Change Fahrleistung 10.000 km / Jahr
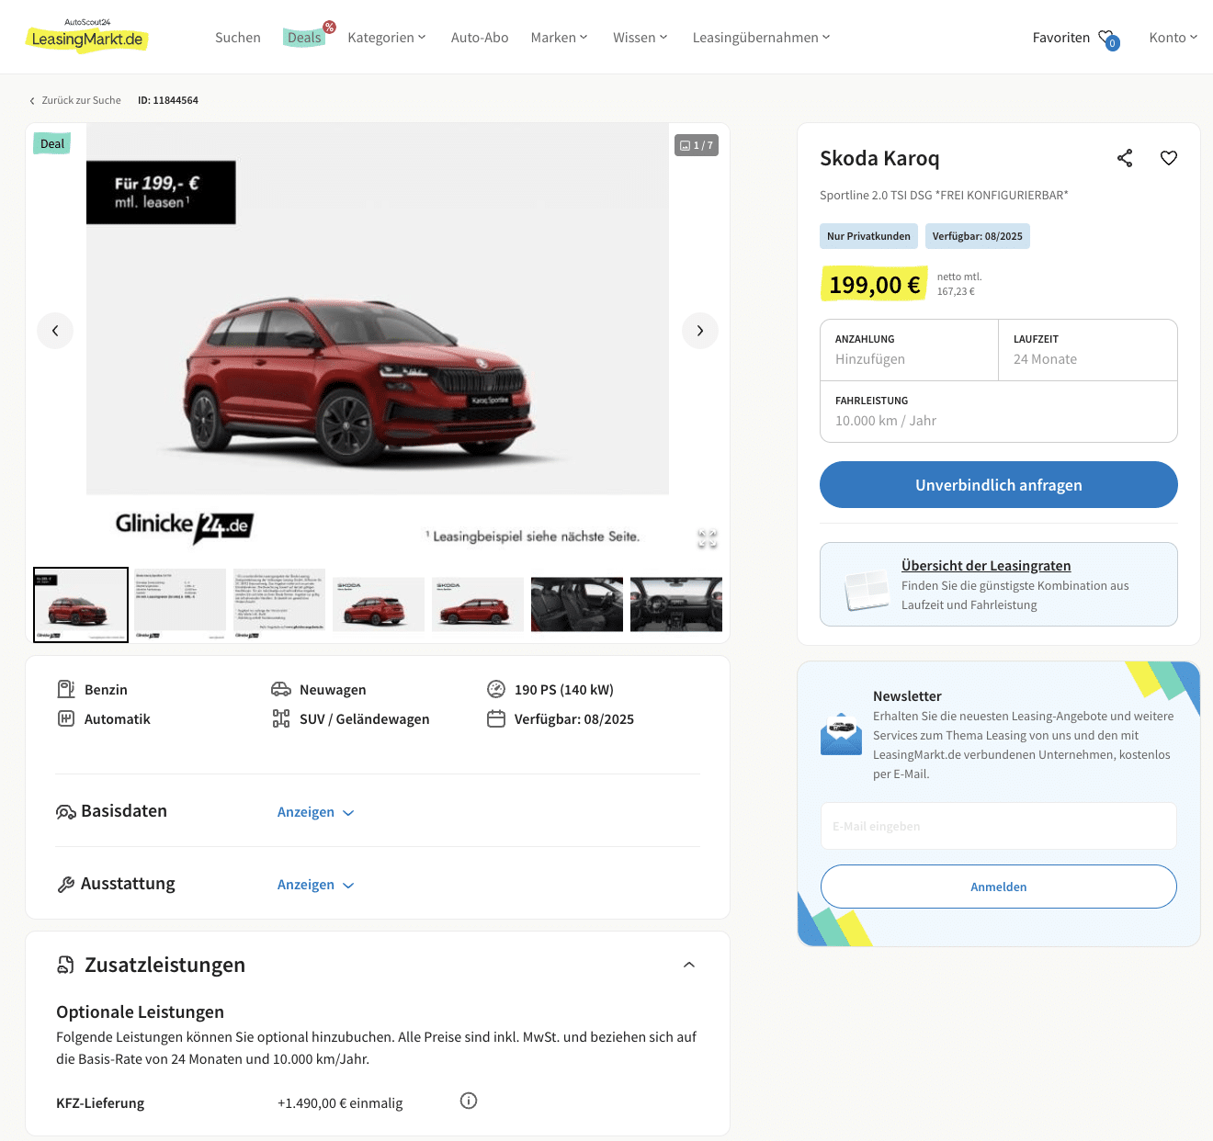The image size is (1213, 1141). [999, 412]
